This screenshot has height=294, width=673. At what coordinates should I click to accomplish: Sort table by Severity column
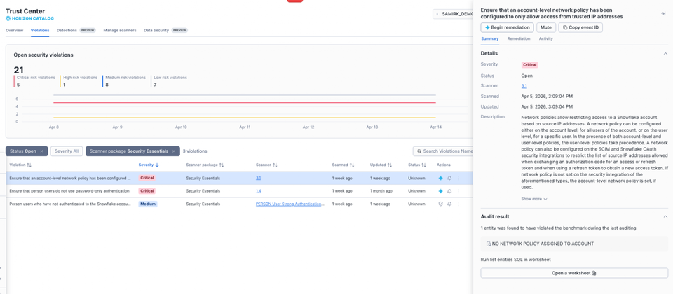[x=149, y=164]
